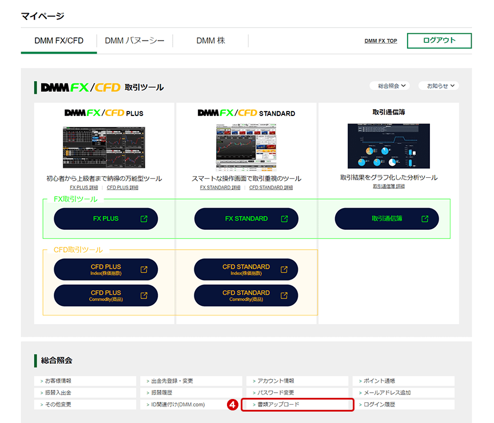The height and width of the screenshot is (423, 494).
Task: Click the FX取引ツール group label
Action: pyautogui.click(x=75, y=199)
